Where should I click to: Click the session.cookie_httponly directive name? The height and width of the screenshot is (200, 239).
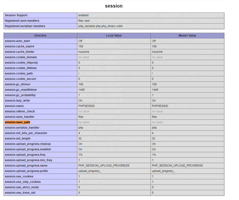[x=21, y=63]
